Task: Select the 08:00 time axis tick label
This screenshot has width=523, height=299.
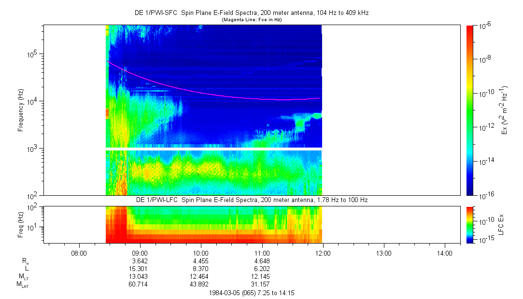Action: [79, 252]
